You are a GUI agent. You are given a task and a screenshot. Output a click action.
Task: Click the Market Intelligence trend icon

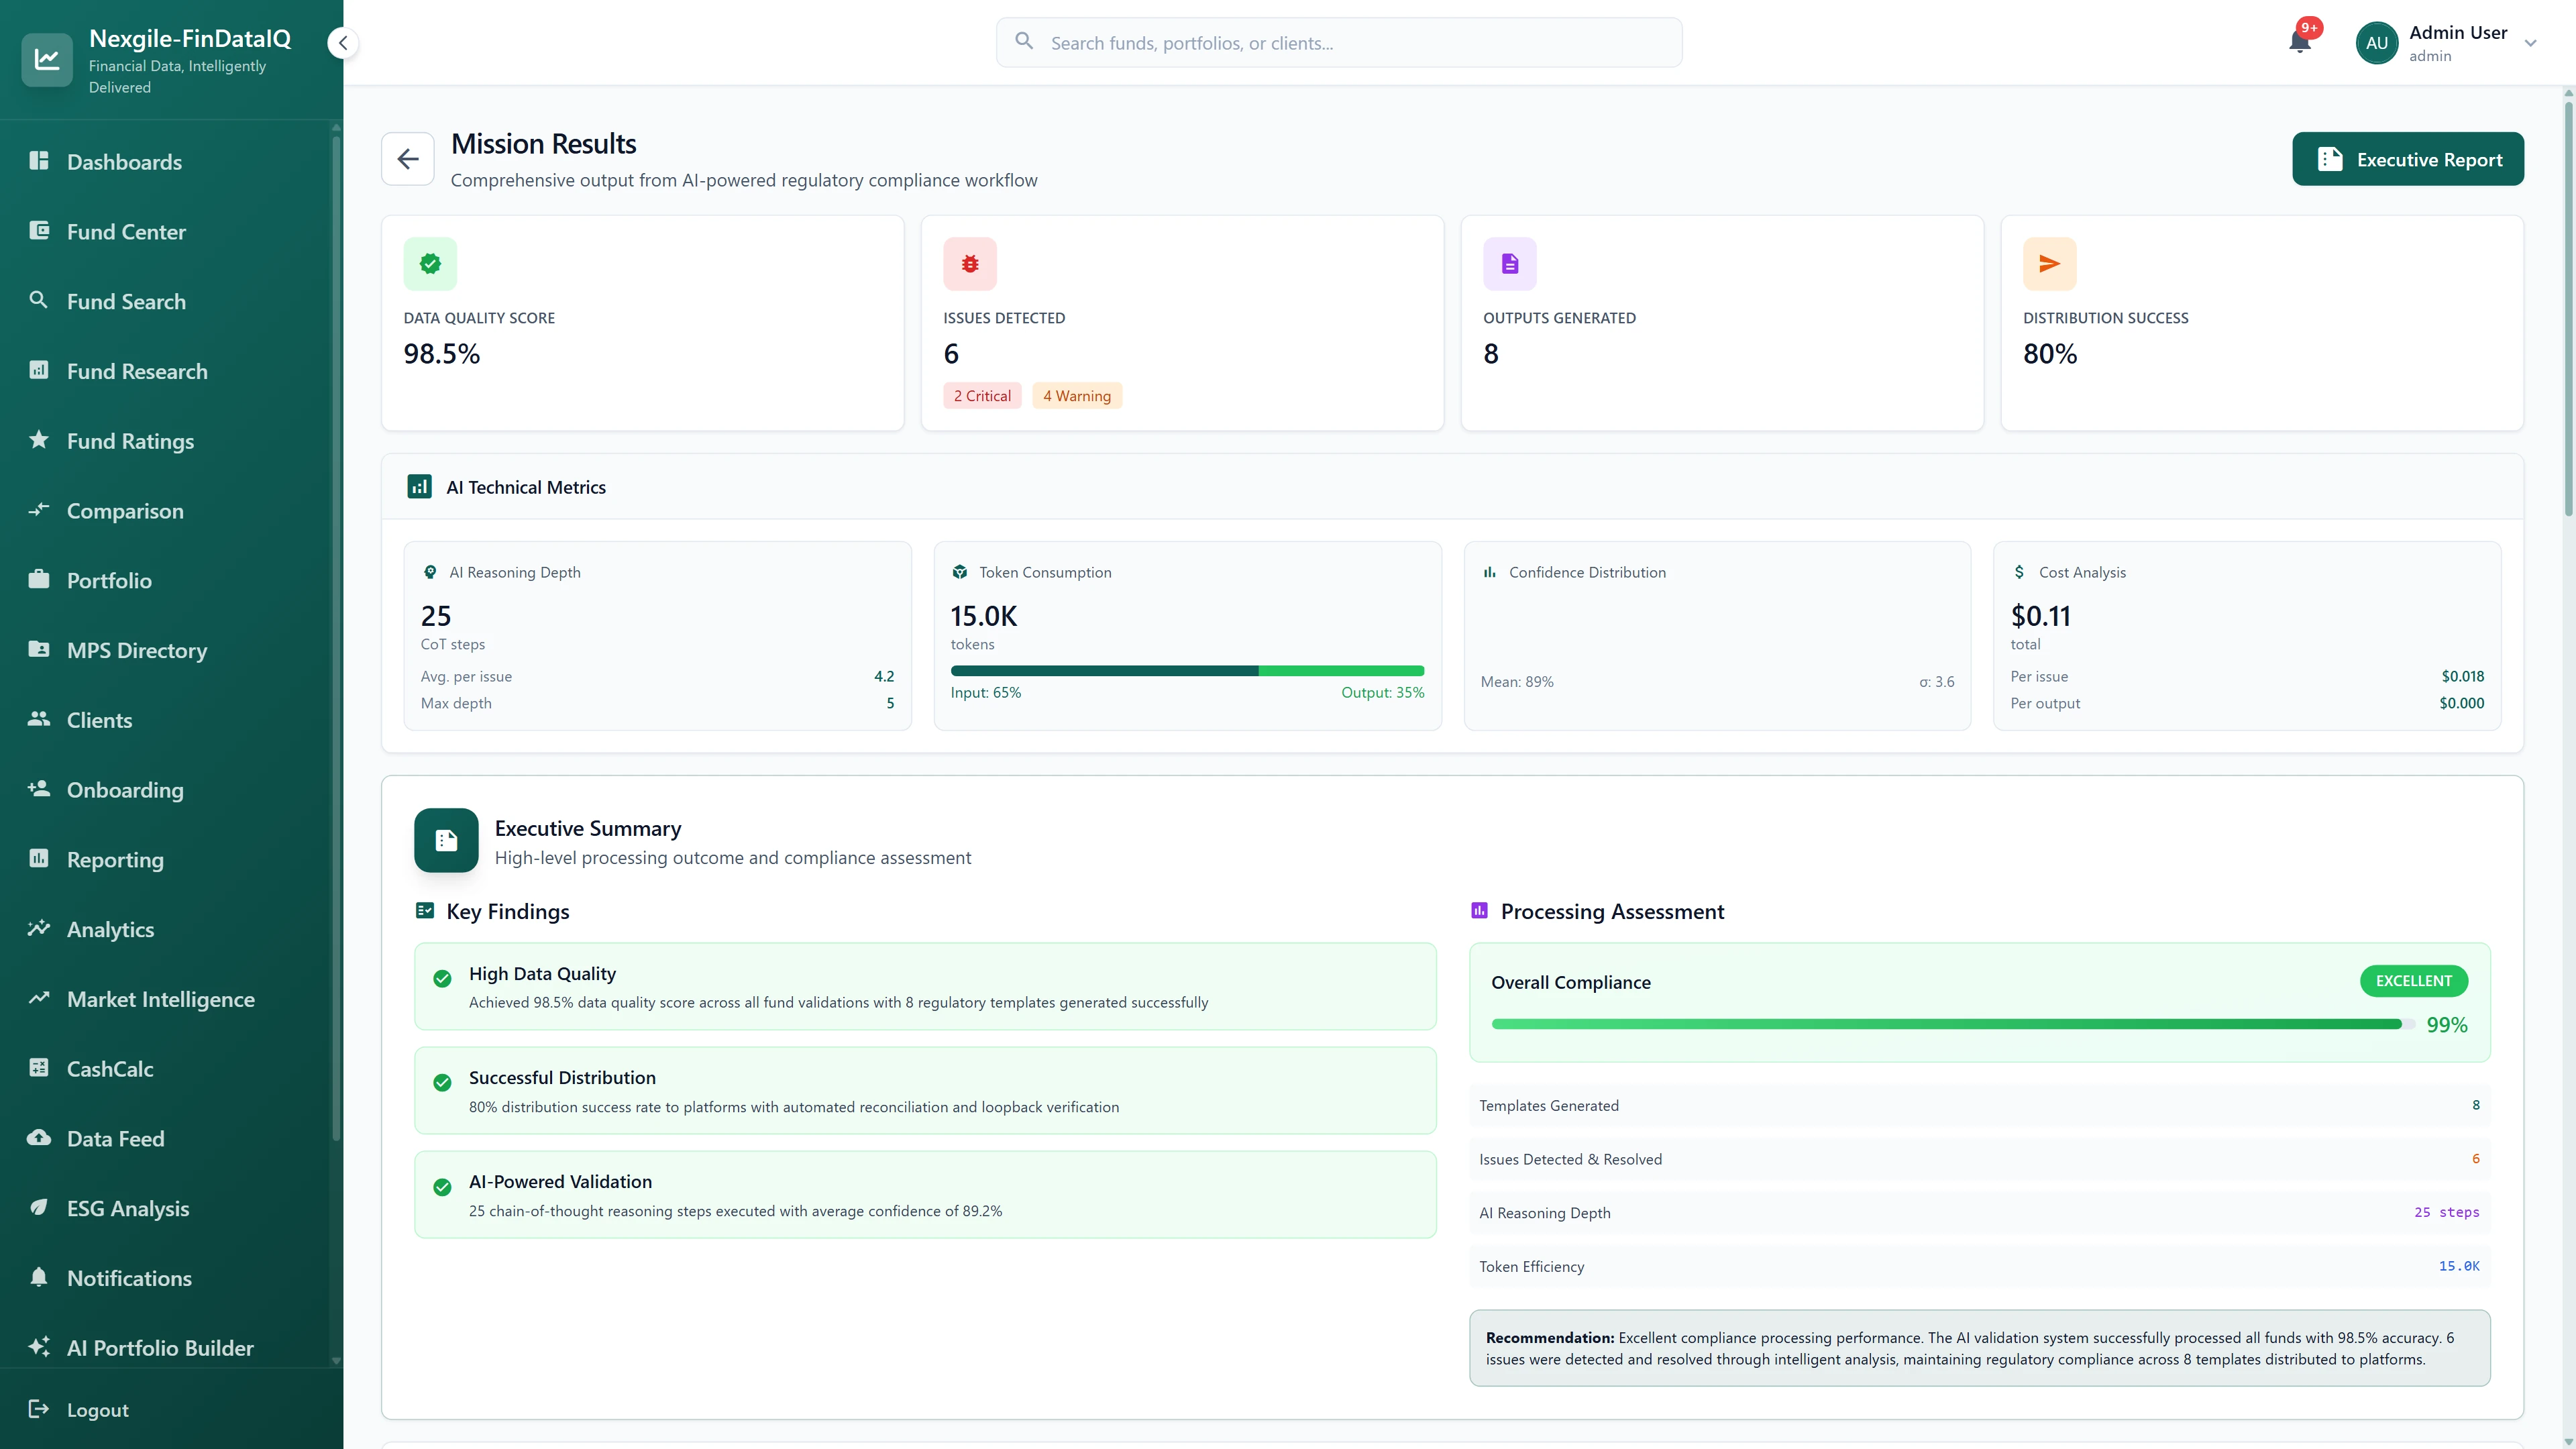coord(39,998)
